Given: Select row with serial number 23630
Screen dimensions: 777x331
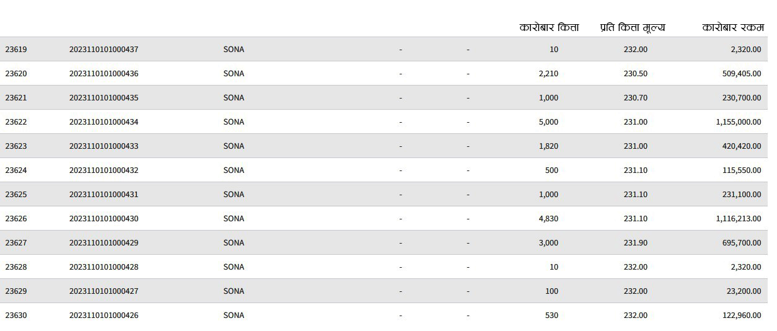Looking at the screenshot, I should pos(384,315).
